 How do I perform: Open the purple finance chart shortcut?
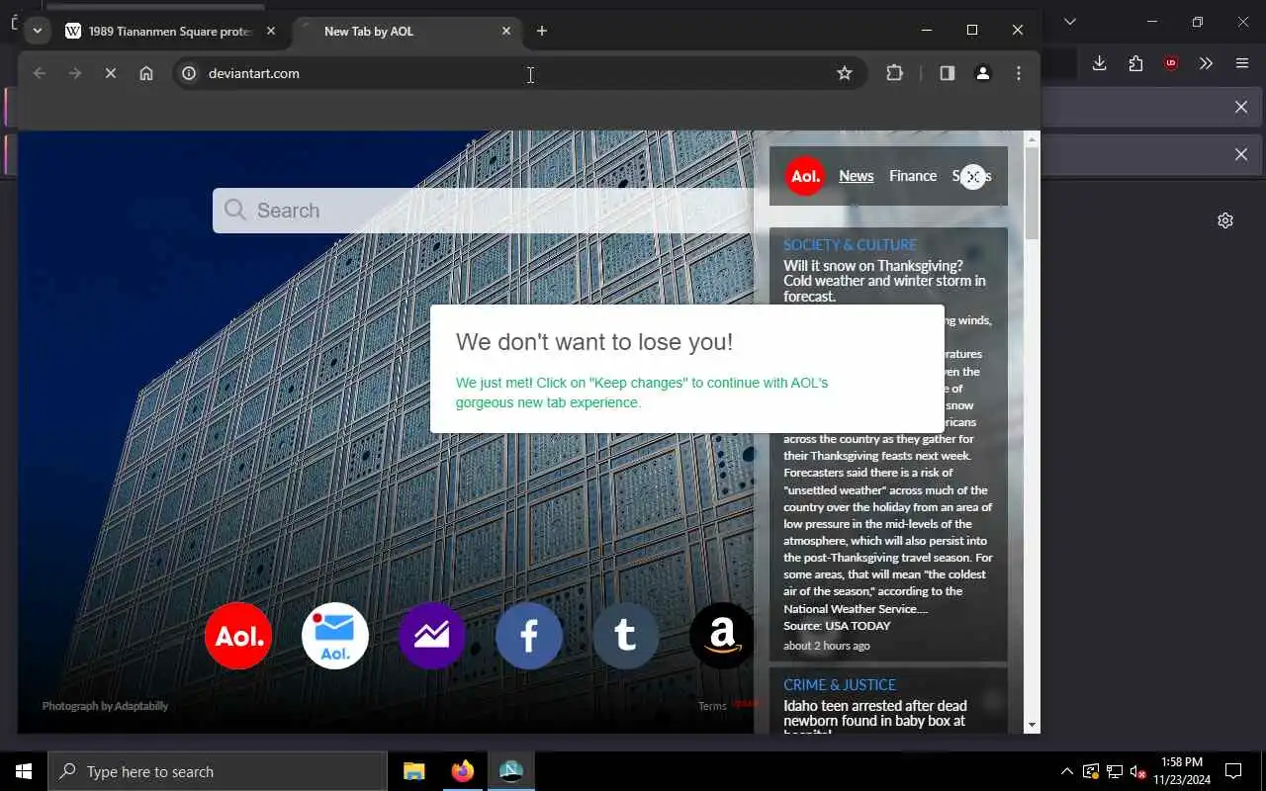(432, 636)
